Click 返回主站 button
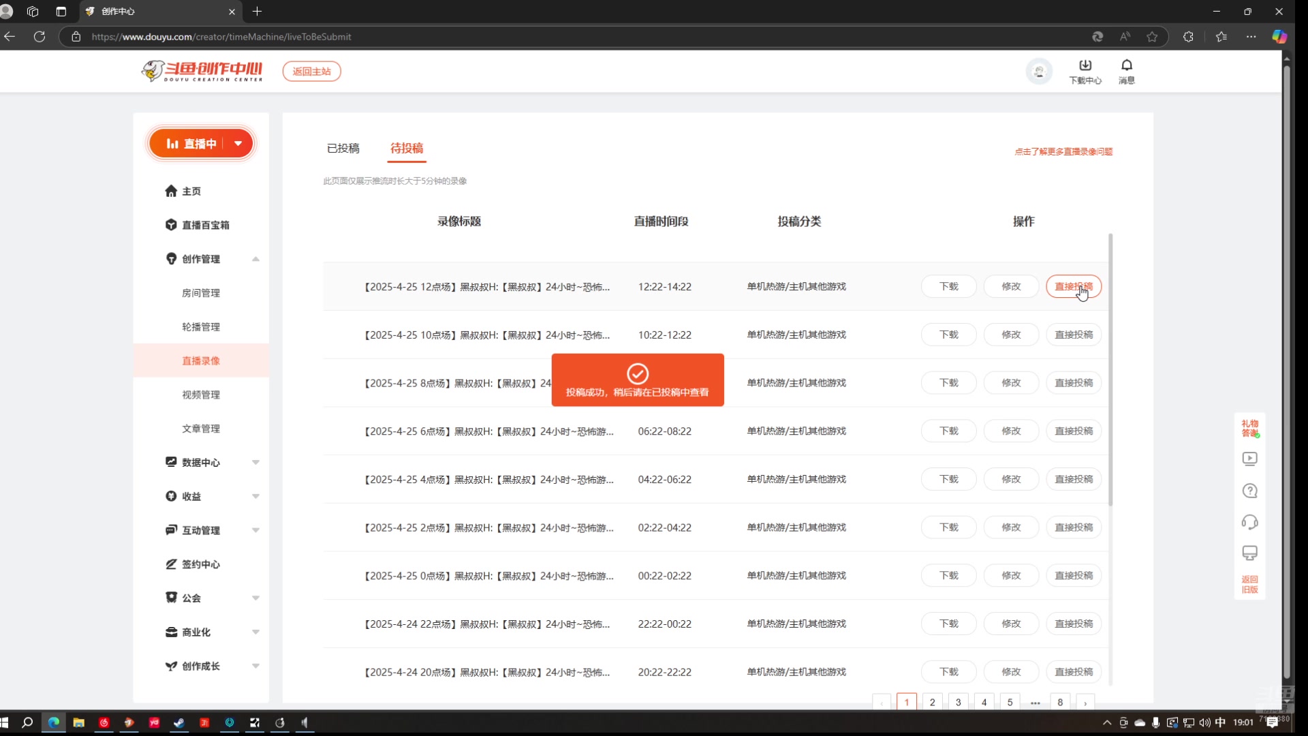 pos(311,71)
